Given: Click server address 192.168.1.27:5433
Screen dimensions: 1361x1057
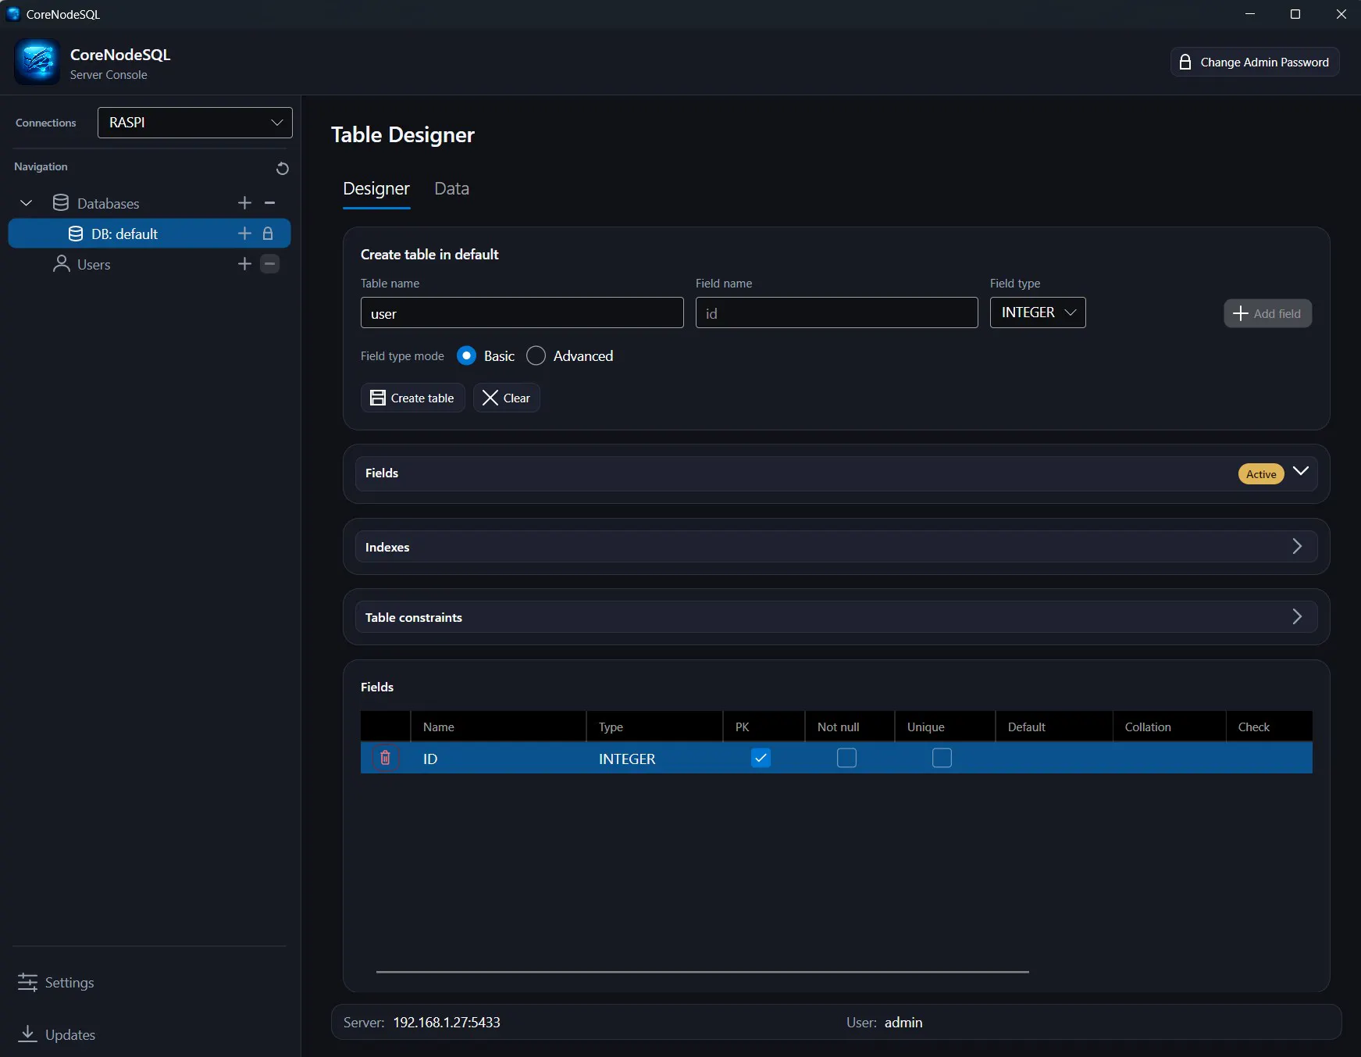Looking at the screenshot, I should click(447, 1023).
